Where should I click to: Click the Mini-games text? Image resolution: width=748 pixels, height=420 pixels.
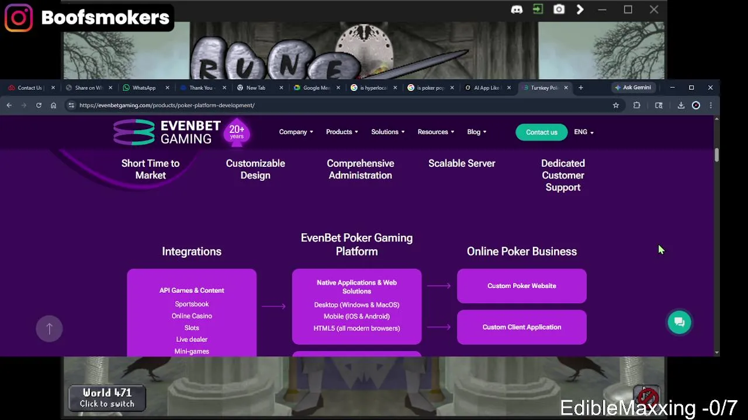coord(192,351)
